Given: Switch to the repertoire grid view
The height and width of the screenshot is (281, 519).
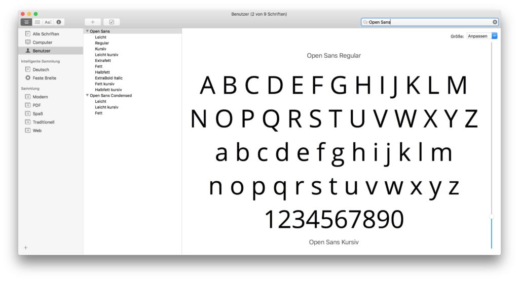Looking at the screenshot, I should (x=38, y=22).
